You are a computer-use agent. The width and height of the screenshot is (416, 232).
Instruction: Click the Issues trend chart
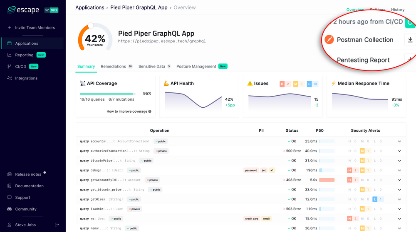(280, 102)
